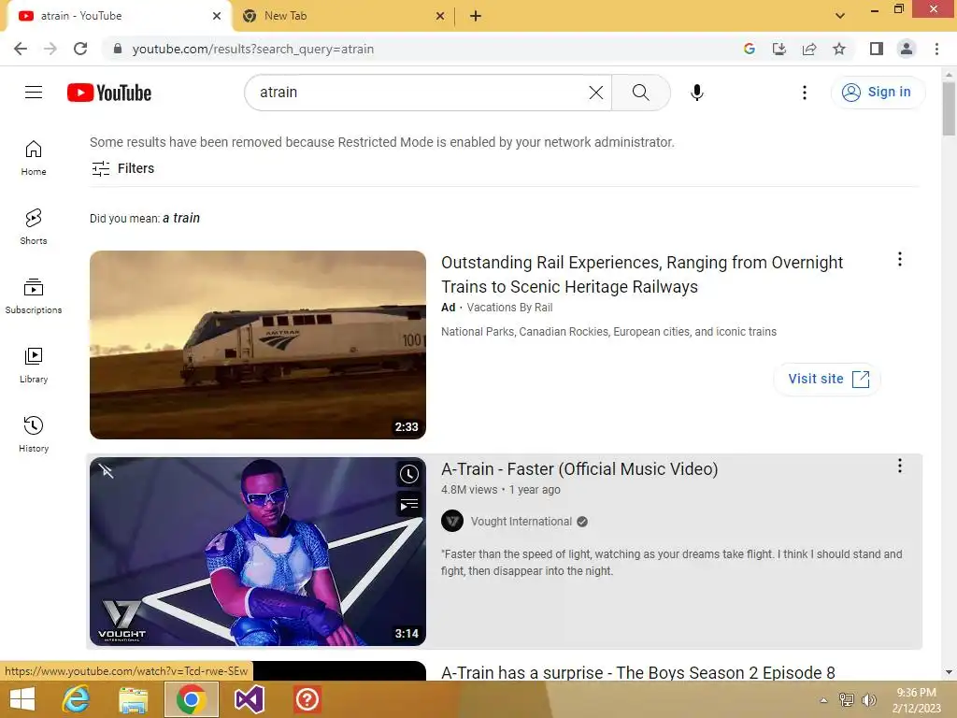Image resolution: width=957 pixels, height=718 pixels.
Task: Open options menu for the rail ad
Action: (x=900, y=259)
